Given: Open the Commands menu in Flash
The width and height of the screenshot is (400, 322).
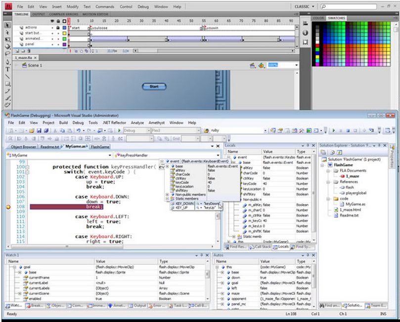Looking at the screenshot, I should tap(105, 6).
